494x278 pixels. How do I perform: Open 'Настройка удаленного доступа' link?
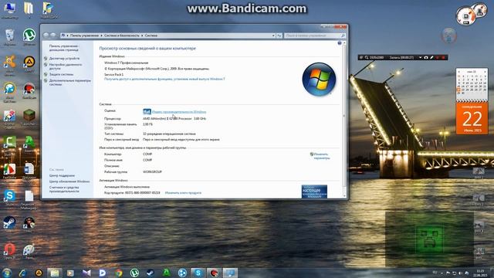pos(66,66)
